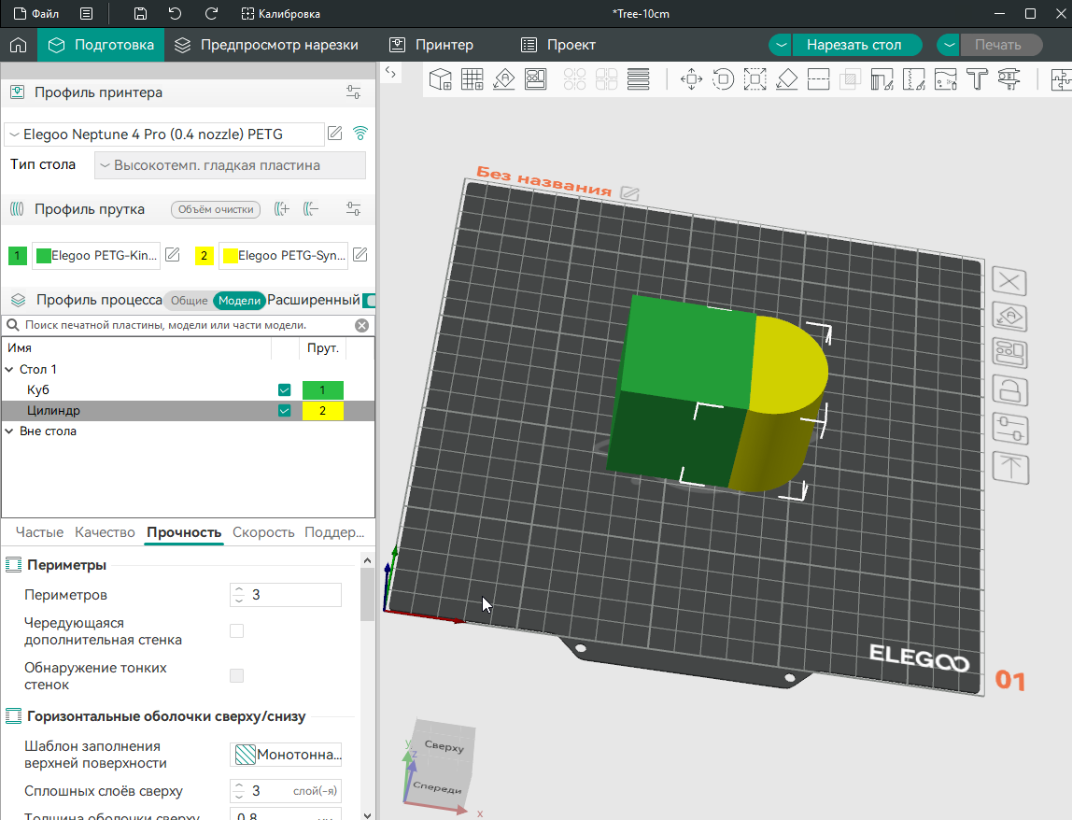Open the Нарезать стол dropdown arrow
This screenshot has height=820, width=1072.
point(781,45)
